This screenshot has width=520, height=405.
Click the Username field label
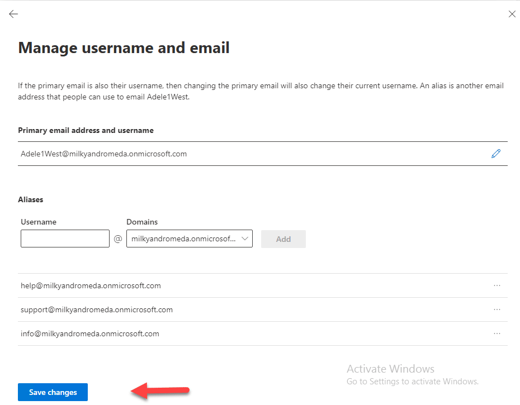click(39, 222)
